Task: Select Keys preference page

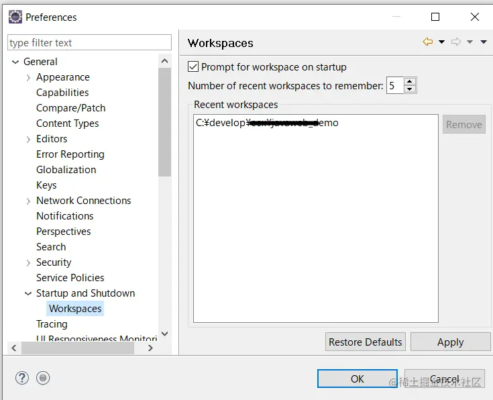Action: 46,185
